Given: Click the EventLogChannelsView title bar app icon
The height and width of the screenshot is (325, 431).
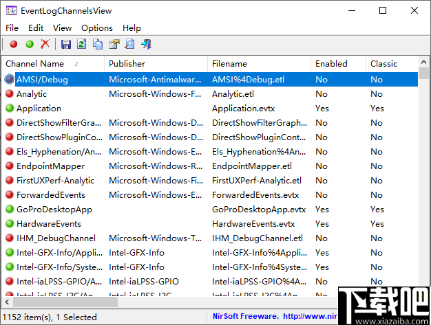Looking at the screenshot, I should coord(12,11).
